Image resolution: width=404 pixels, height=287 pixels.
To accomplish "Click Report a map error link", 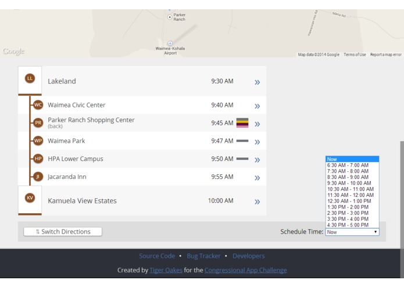I will point(386,55).
